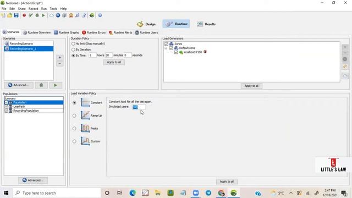Screen dimensions: 352x198
Task: Click the plus icon beside Load Generators
Action: pos(345,47)
